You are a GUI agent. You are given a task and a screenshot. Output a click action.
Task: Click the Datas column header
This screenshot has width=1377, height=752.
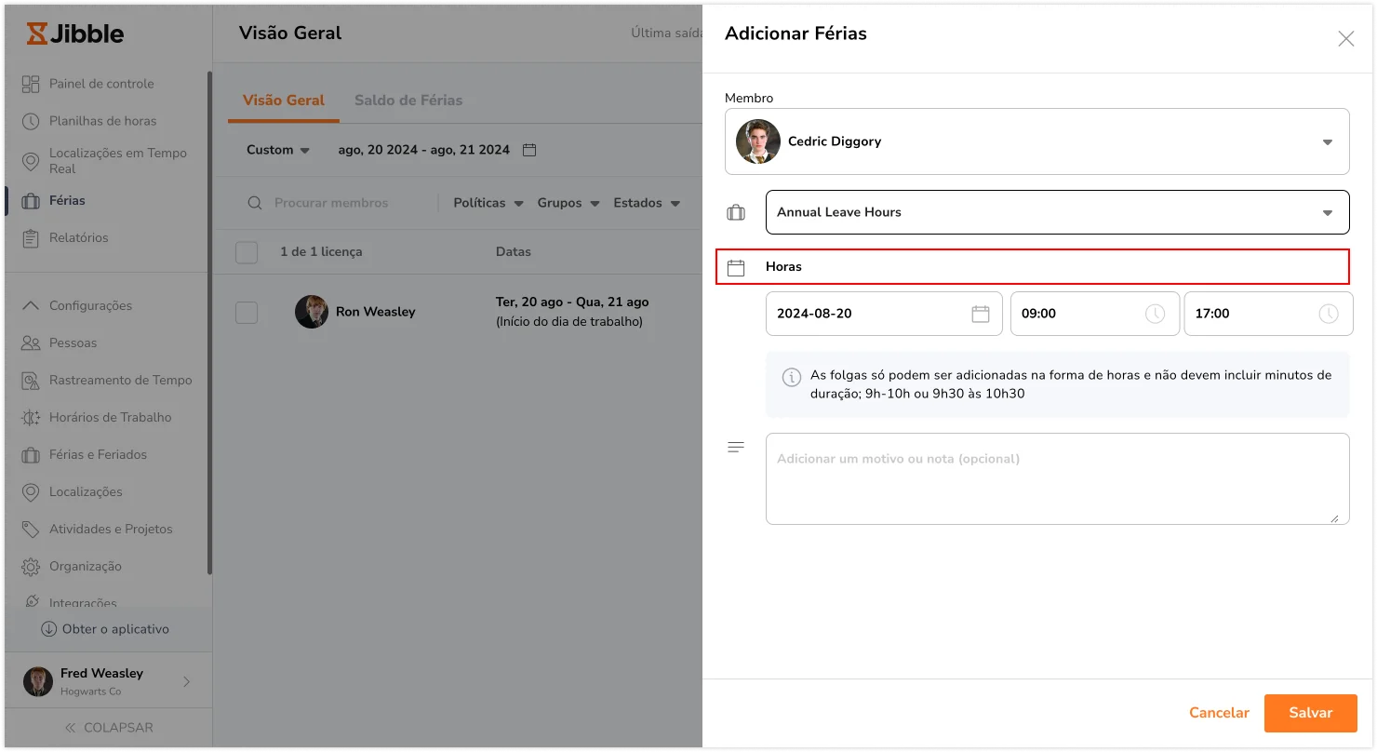[514, 251]
